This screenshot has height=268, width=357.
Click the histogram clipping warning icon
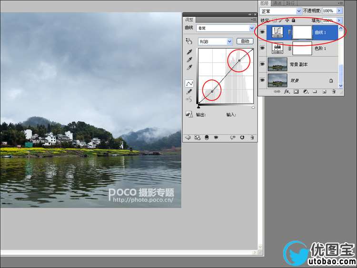(x=189, y=114)
